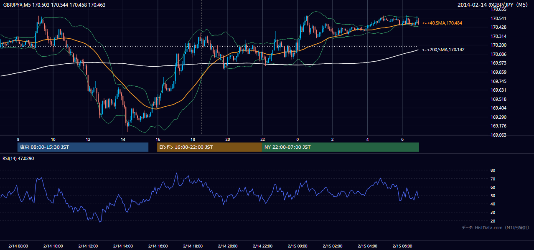The image size is (534, 250).
Task: Click the 170.428 price axis label
Action: 498,27
